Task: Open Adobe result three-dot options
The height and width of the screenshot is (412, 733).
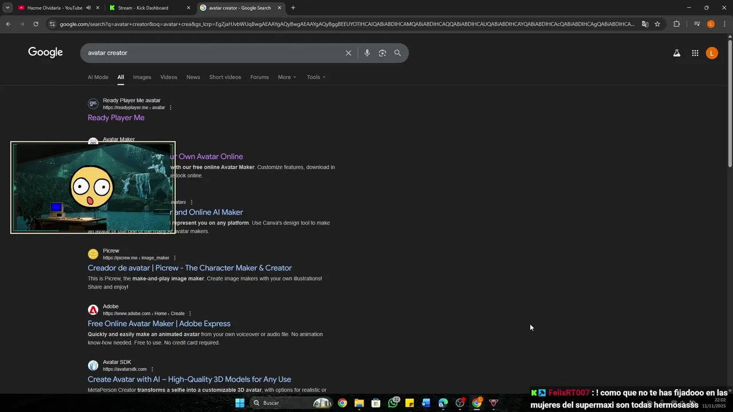Action: click(x=190, y=314)
